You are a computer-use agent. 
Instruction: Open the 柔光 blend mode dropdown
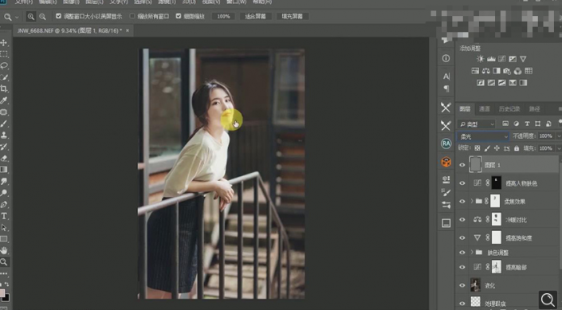[483, 136]
